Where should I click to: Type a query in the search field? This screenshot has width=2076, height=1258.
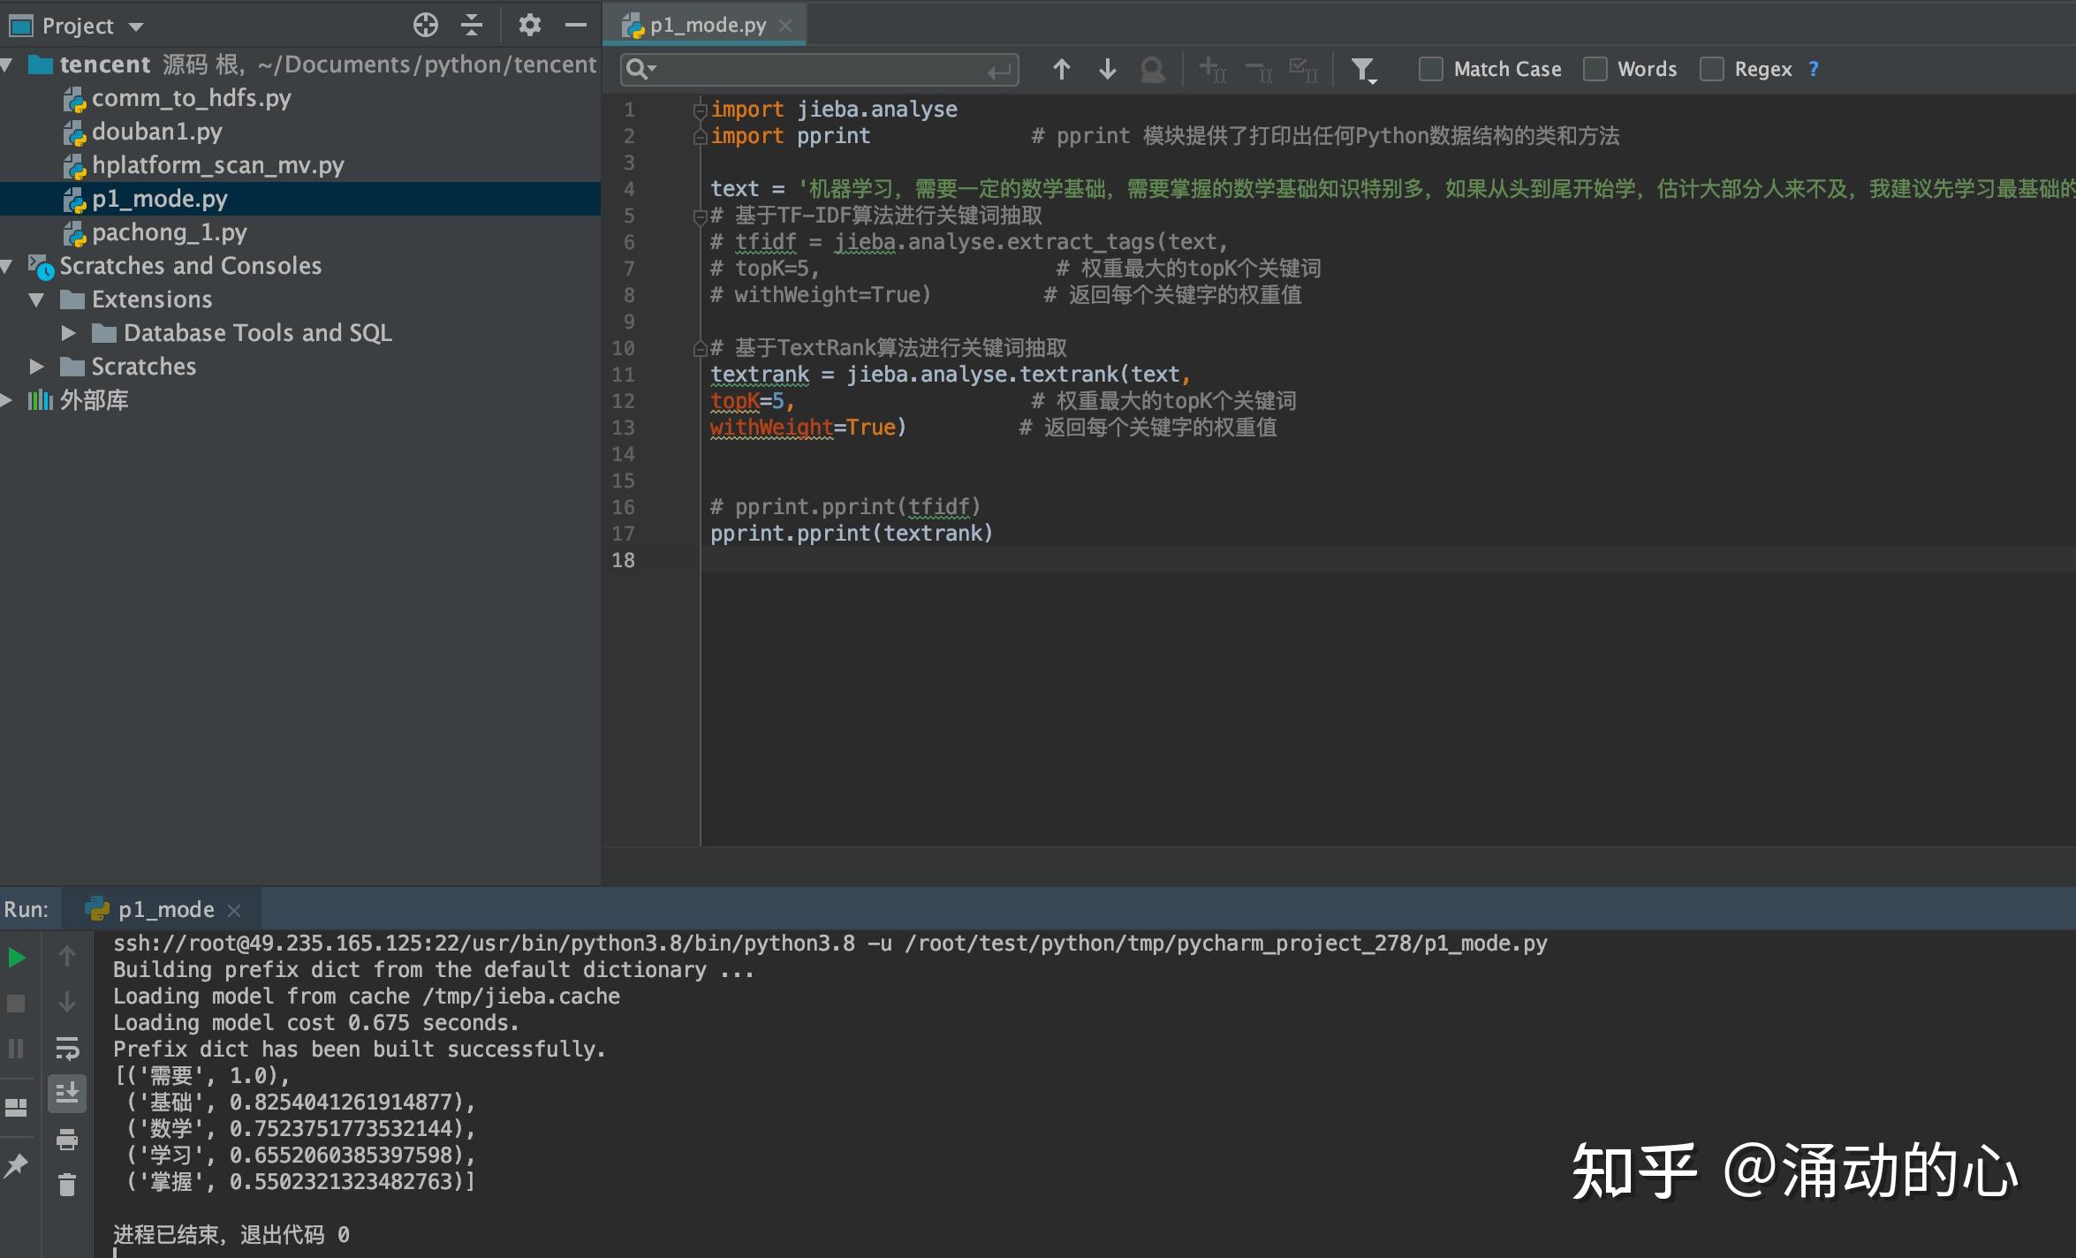tap(813, 69)
